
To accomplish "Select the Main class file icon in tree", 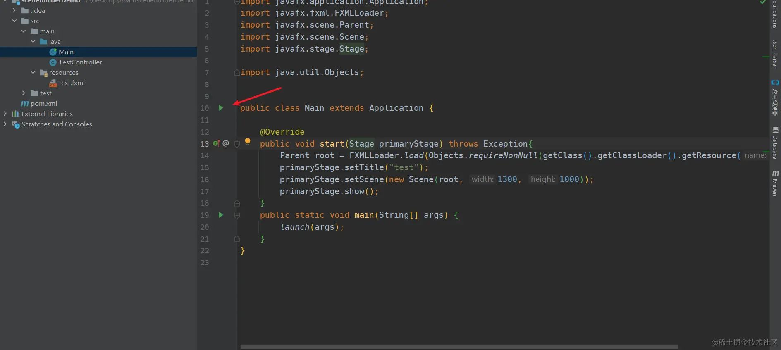I will [53, 52].
